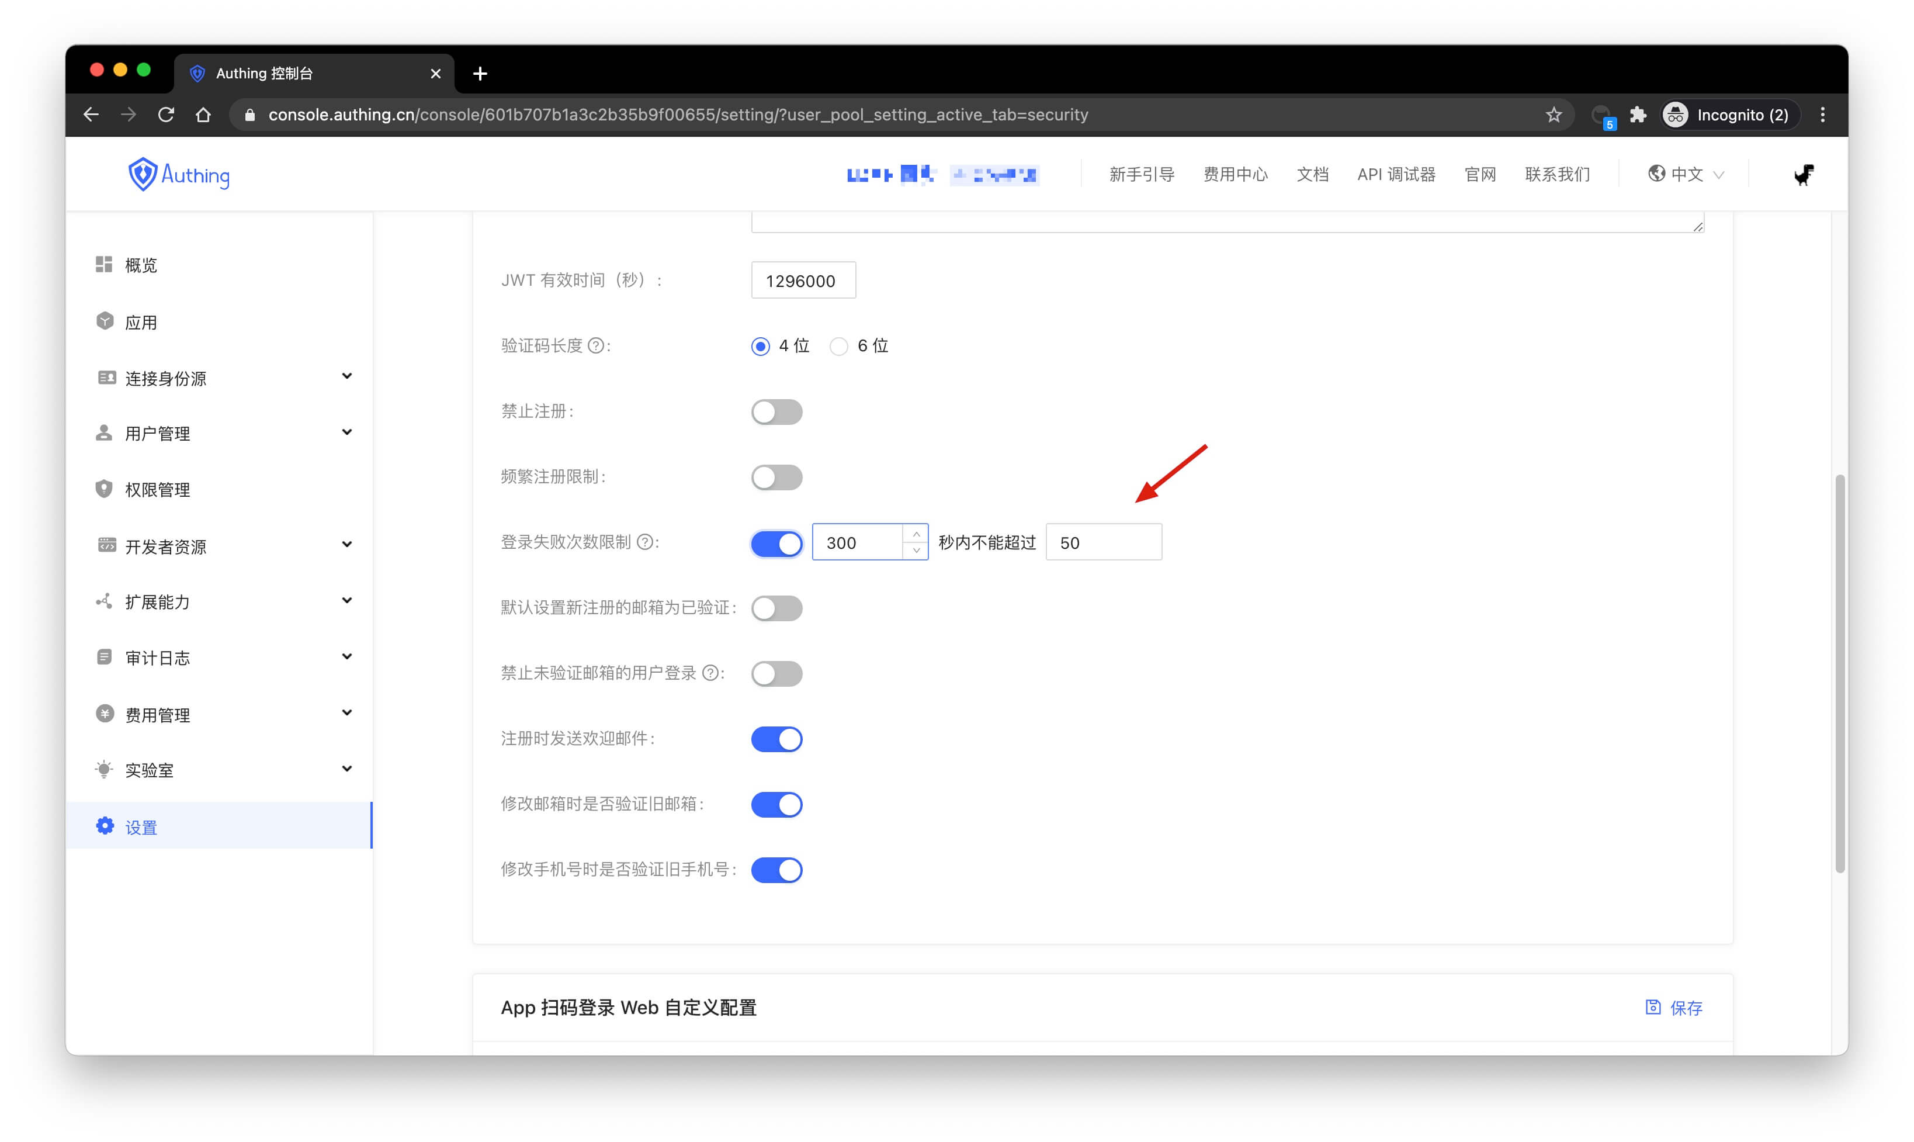Reload the page using the refresh icon
Viewport: 1914px width, 1142px height.
click(166, 115)
